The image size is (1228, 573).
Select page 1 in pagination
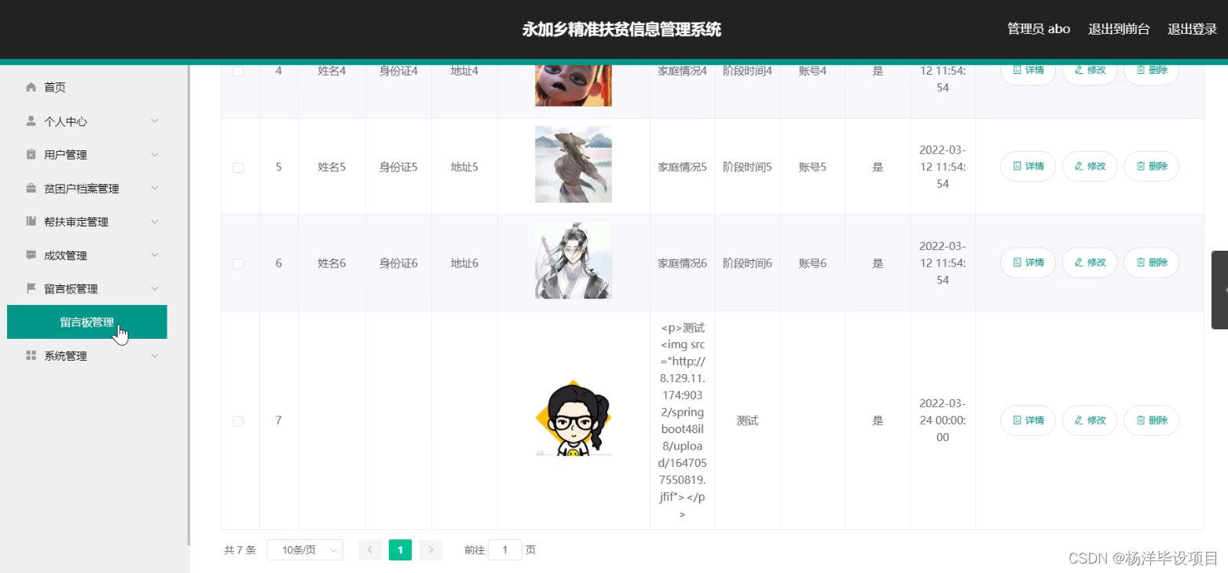click(400, 550)
